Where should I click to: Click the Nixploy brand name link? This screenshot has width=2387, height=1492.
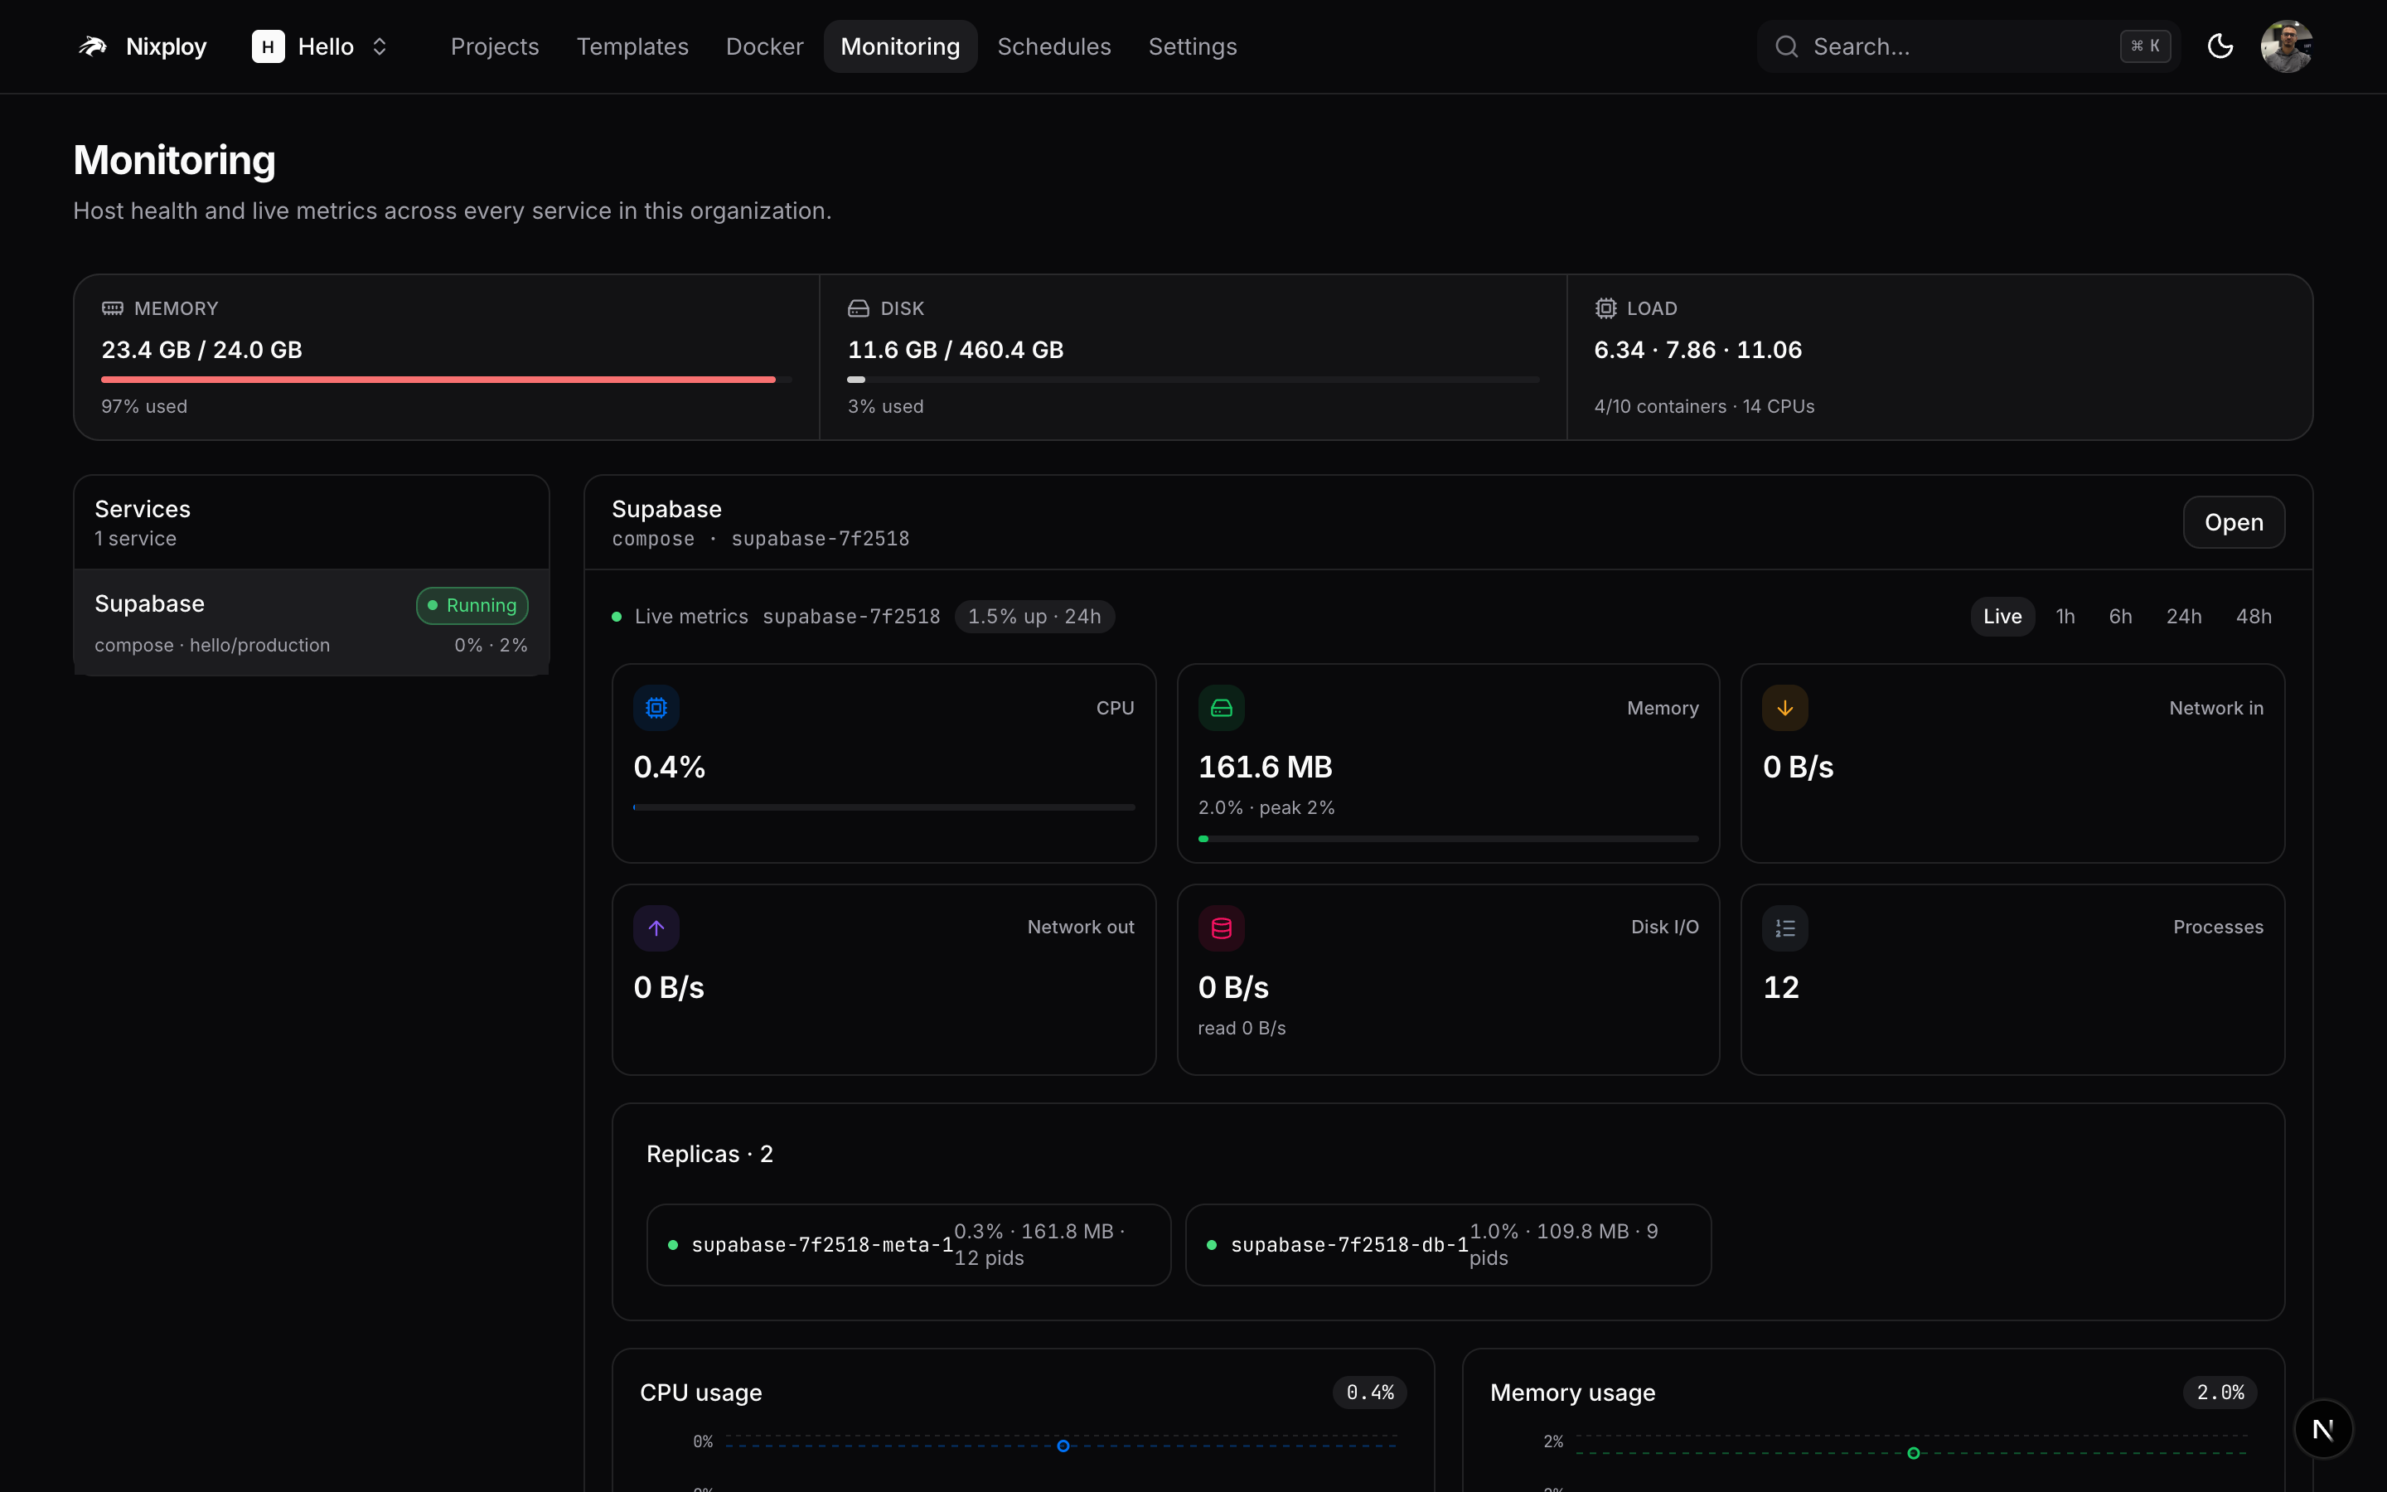click(x=167, y=46)
